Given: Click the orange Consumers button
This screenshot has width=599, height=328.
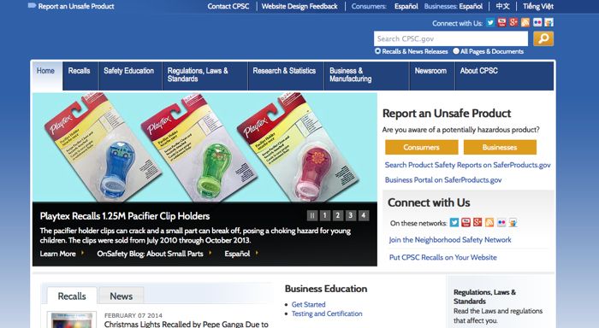Looking at the screenshot, I should coord(421,147).
